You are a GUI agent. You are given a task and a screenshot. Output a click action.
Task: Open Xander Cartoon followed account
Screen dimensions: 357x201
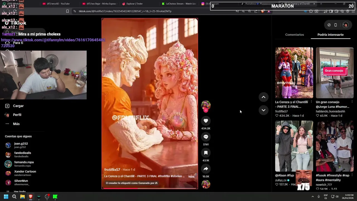(20, 173)
